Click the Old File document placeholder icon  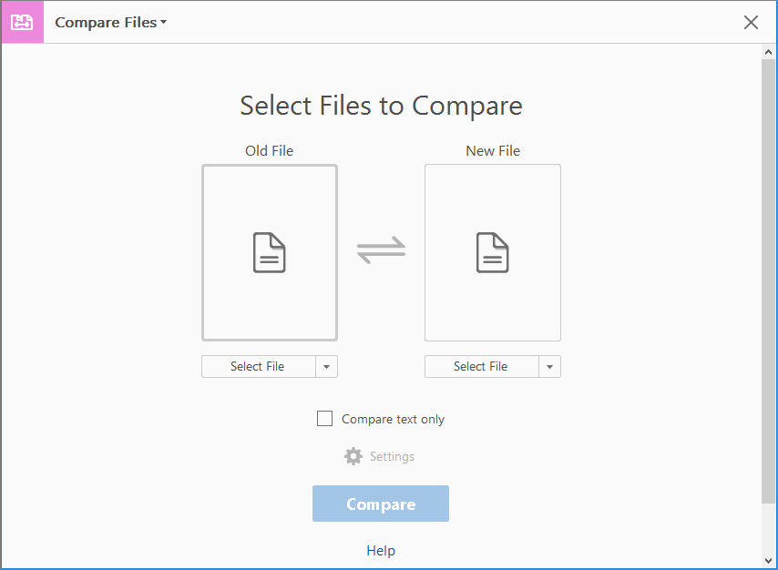[270, 252]
